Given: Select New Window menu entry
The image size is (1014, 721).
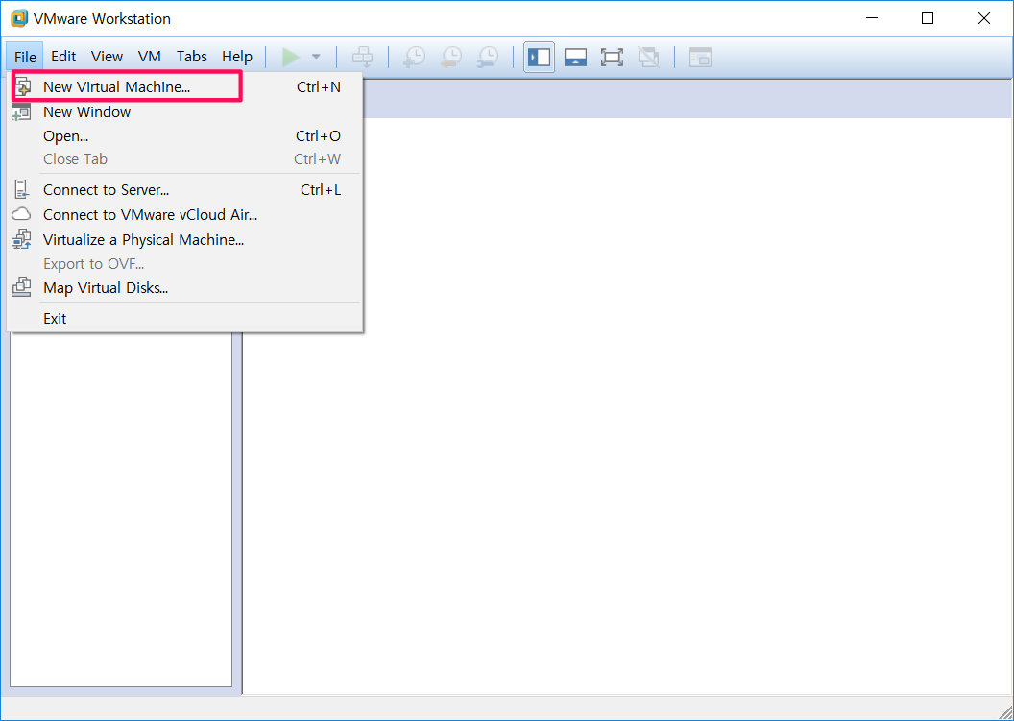Looking at the screenshot, I should (x=185, y=112).
